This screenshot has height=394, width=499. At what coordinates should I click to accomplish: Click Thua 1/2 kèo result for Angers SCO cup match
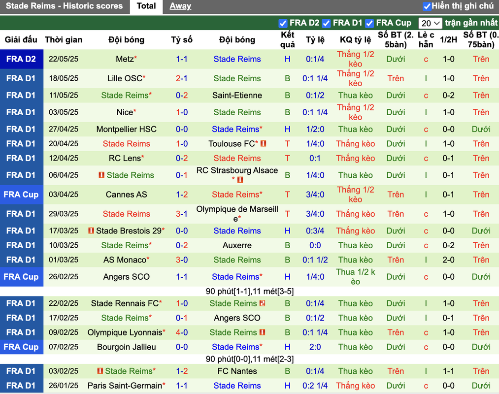[356, 277]
